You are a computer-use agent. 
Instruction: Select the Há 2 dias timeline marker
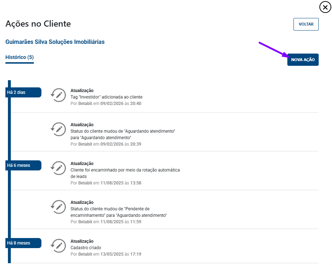coord(24,92)
